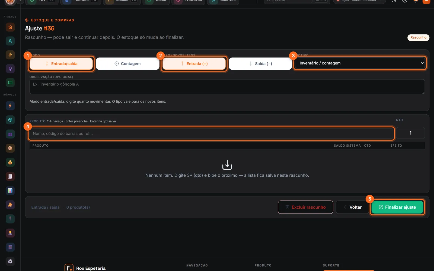Choose the Saída (−) type

coord(260,64)
